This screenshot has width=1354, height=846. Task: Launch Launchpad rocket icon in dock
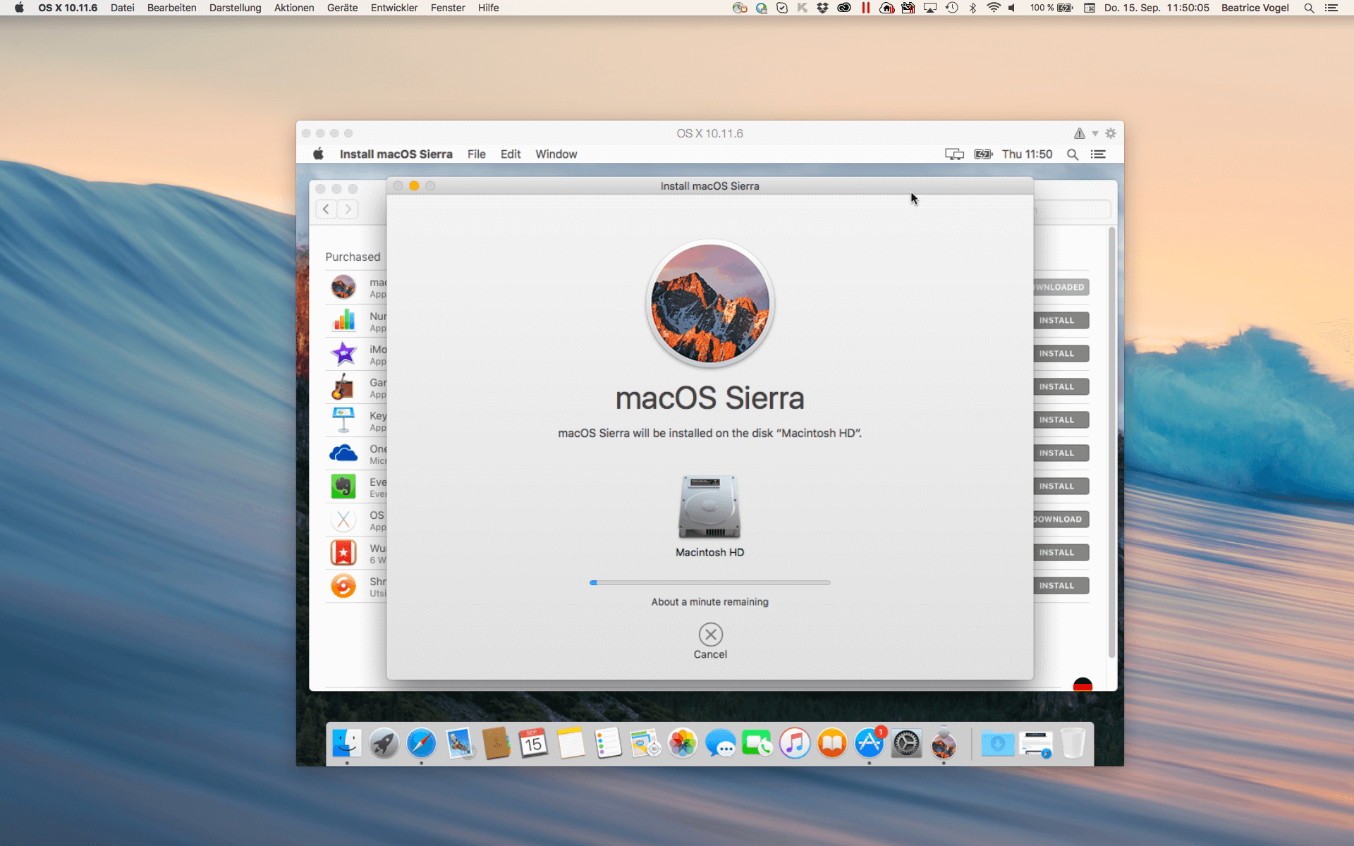(x=384, y=743)
